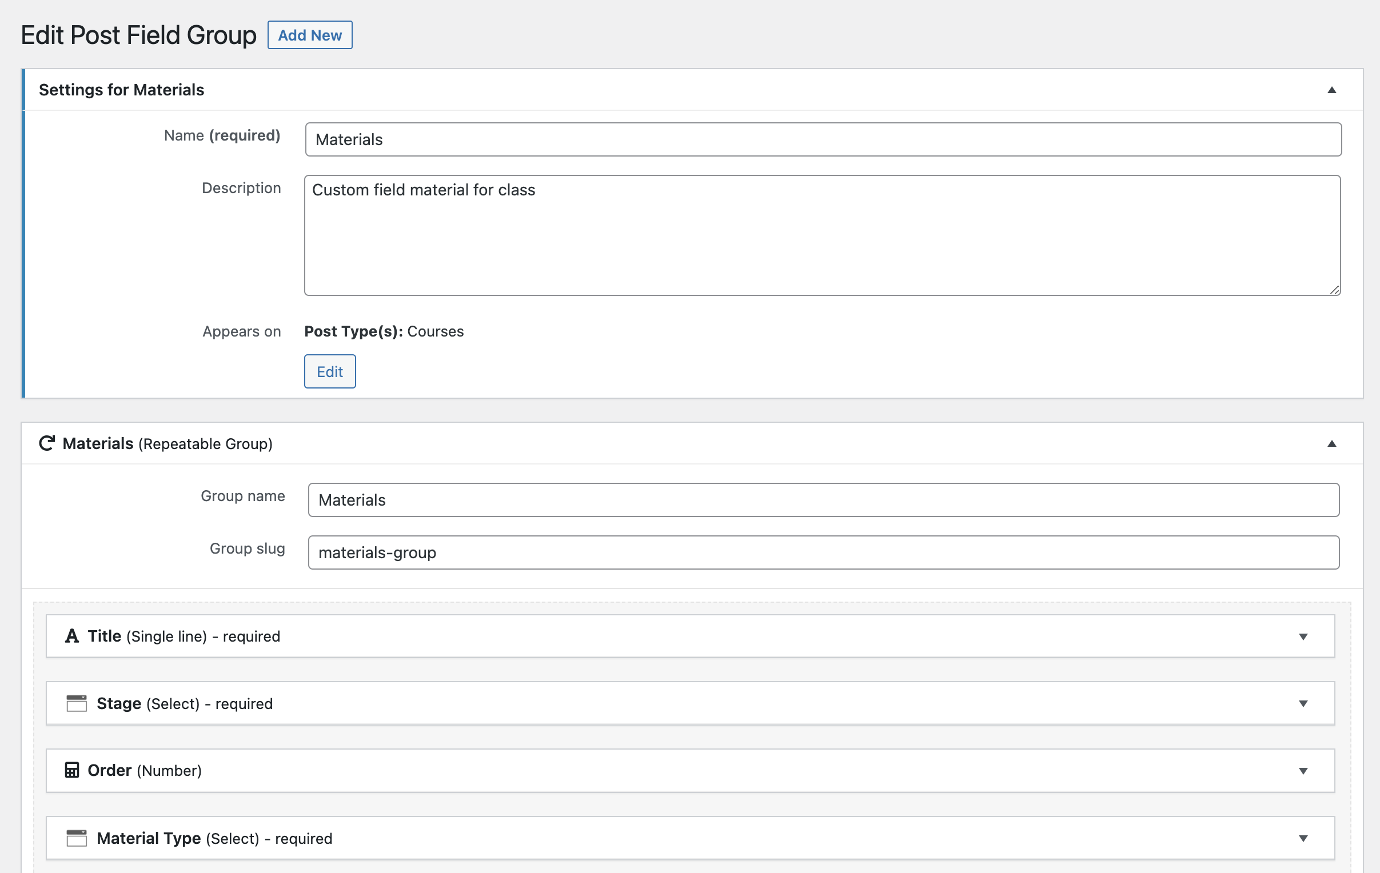
Task: Click the Title field single-line icon
Action: tap(71, 636)
